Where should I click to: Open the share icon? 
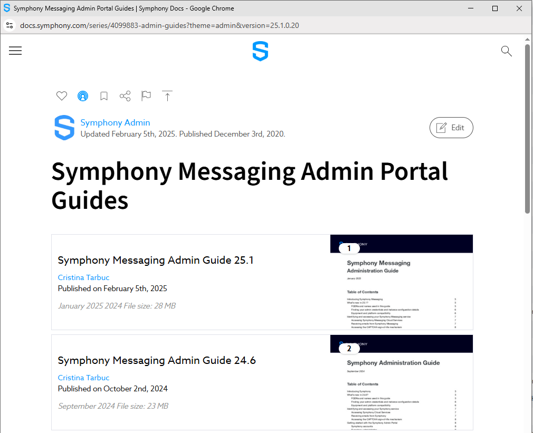125,96
